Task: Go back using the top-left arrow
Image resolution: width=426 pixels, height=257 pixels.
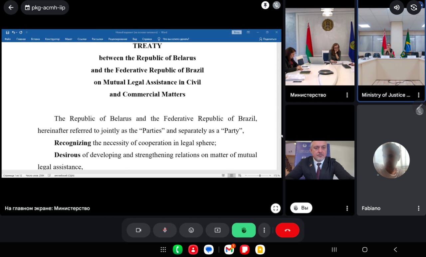Action: coord(11,7)
